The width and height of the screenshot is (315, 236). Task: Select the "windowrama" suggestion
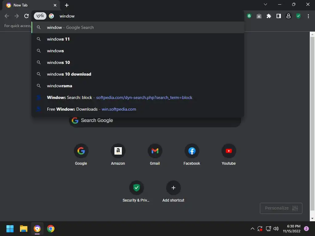138,86
